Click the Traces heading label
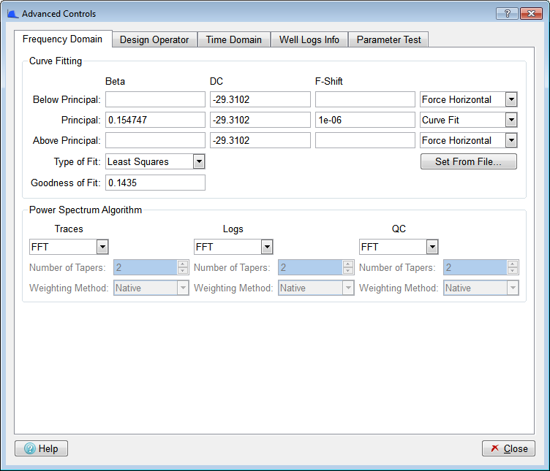 click(x=69, y=229)
